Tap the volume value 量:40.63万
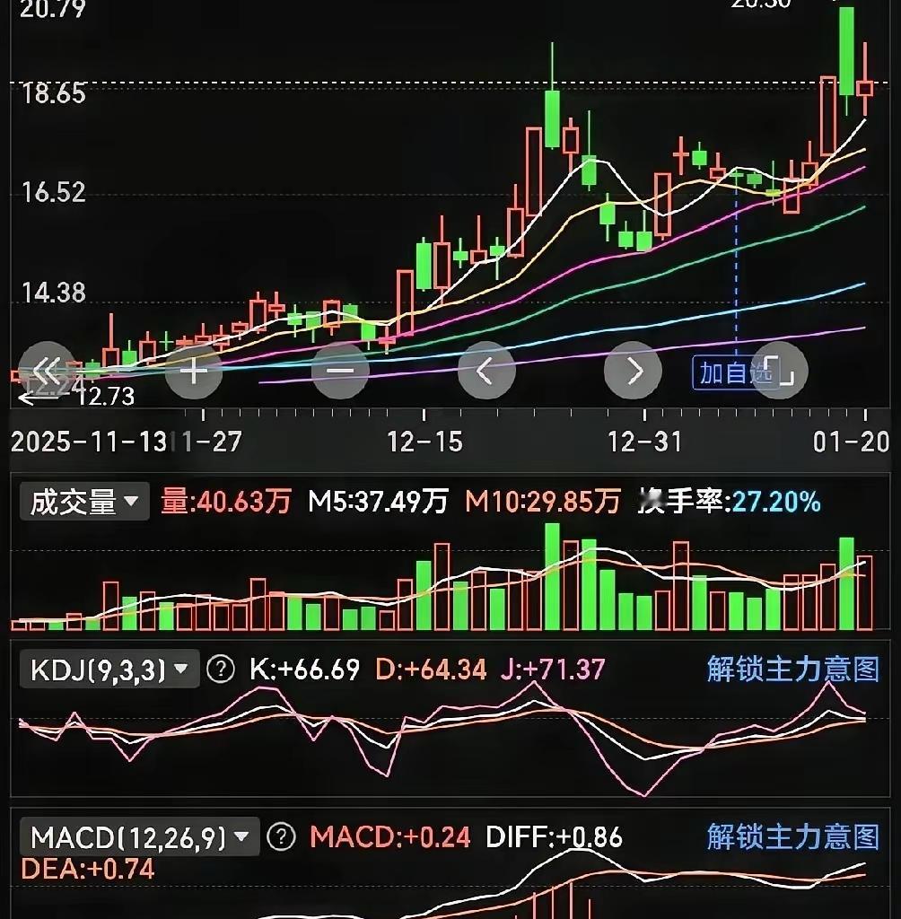This screenshot has height=919, width=901. pos(225,503)
